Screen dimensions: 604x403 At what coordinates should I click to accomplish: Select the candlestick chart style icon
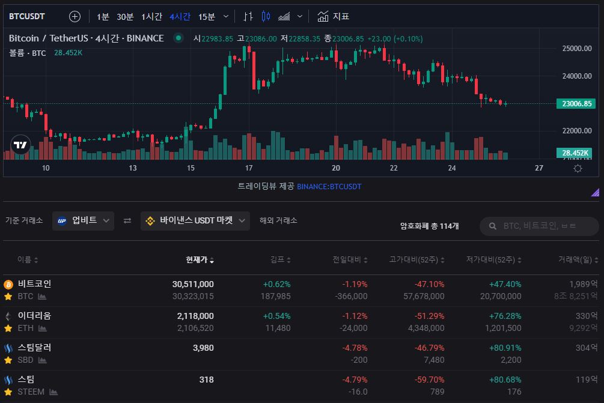(266, 17)
